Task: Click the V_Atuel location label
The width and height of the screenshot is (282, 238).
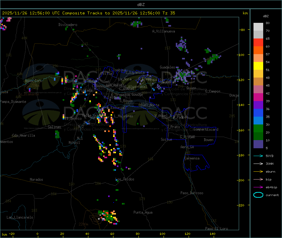Action: (x=161, y=116)
